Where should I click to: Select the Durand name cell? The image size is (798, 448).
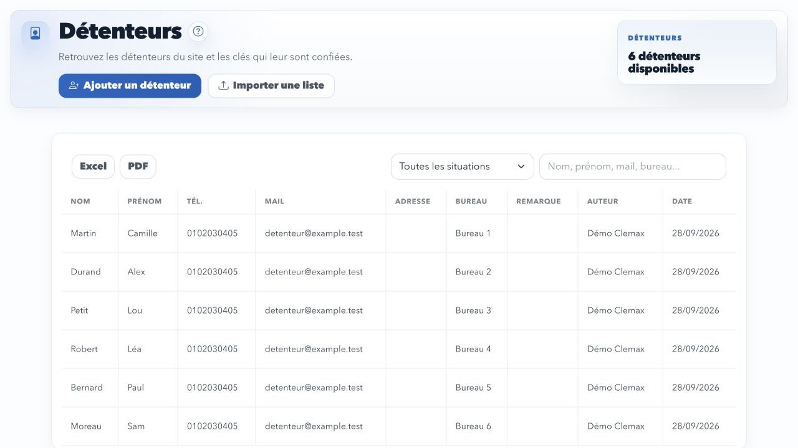point(90,272)
